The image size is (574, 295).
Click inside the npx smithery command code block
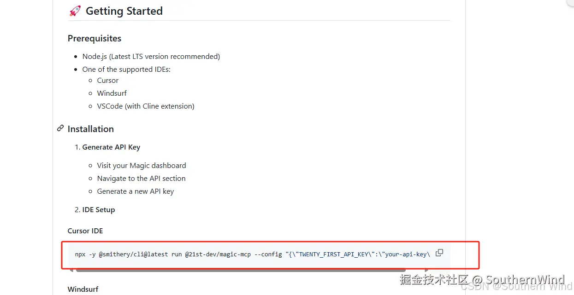[x=253, y=254]
